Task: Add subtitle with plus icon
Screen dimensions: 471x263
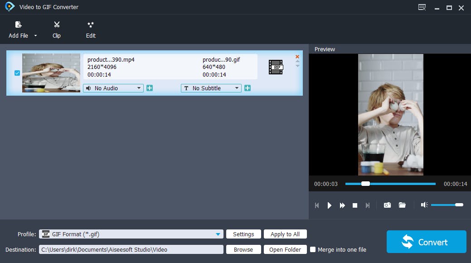Action: (x=248, y=88)
